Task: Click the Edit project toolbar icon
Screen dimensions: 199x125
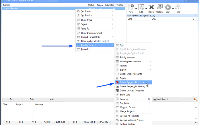Action: click(x=141, y=7)
